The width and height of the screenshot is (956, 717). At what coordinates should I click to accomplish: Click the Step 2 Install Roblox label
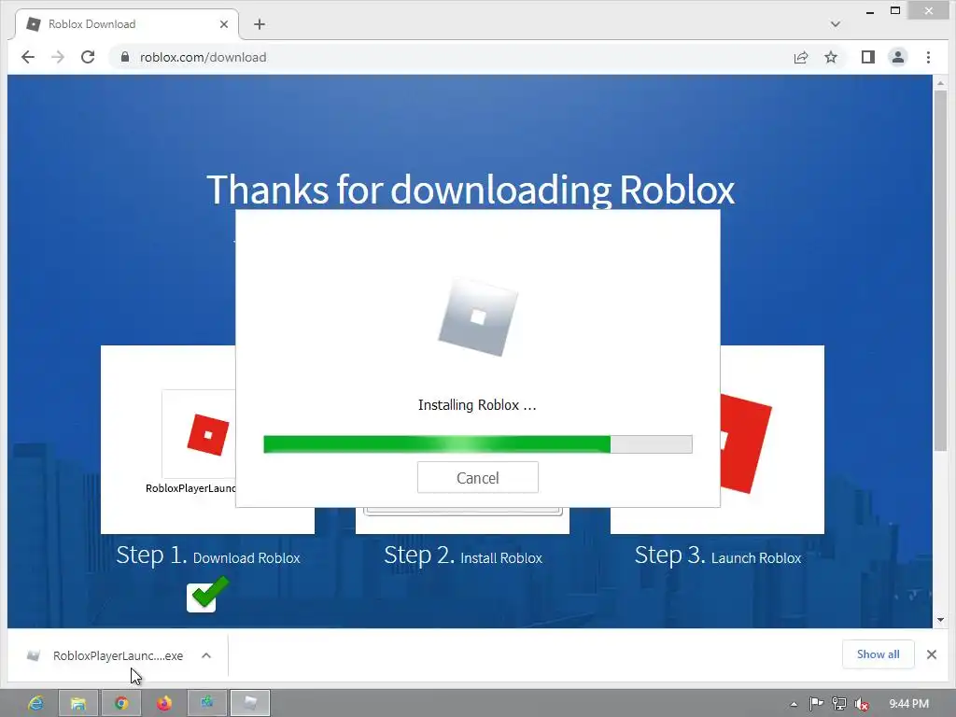click(x=463, y=556)
